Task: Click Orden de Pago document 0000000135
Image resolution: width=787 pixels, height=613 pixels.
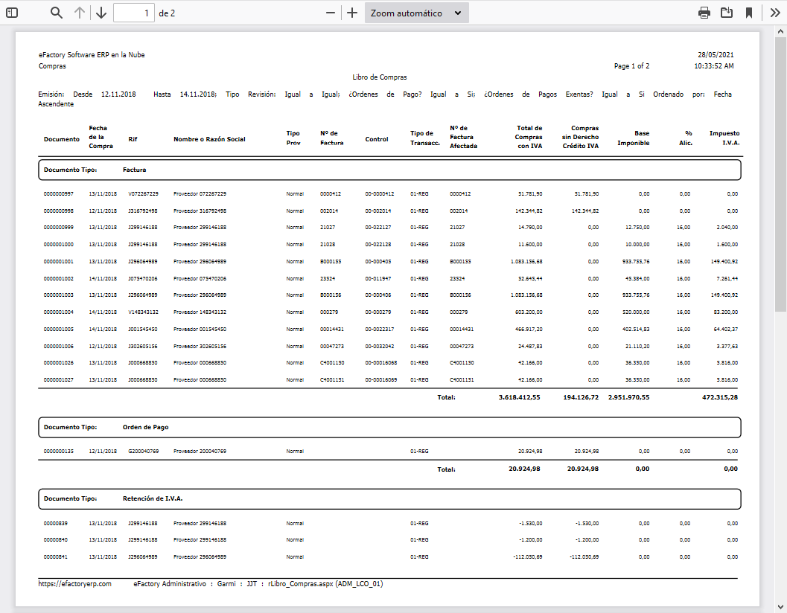Action: click(59, 451)
